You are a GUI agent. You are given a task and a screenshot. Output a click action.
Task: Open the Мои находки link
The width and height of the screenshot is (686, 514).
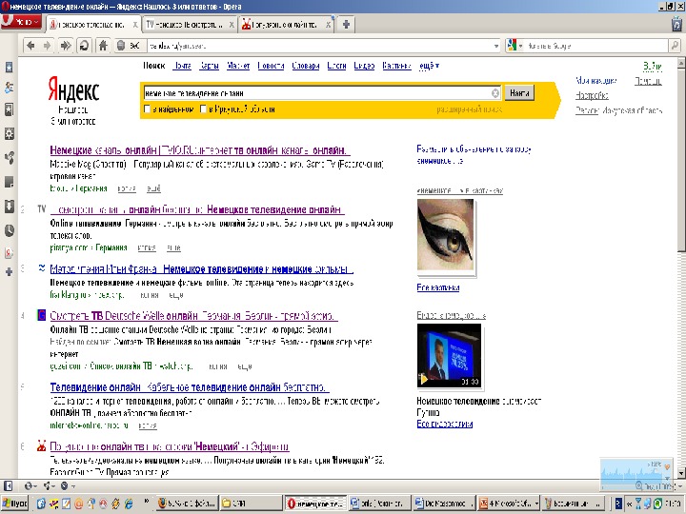pyautogui.click(x=595, y=80)
